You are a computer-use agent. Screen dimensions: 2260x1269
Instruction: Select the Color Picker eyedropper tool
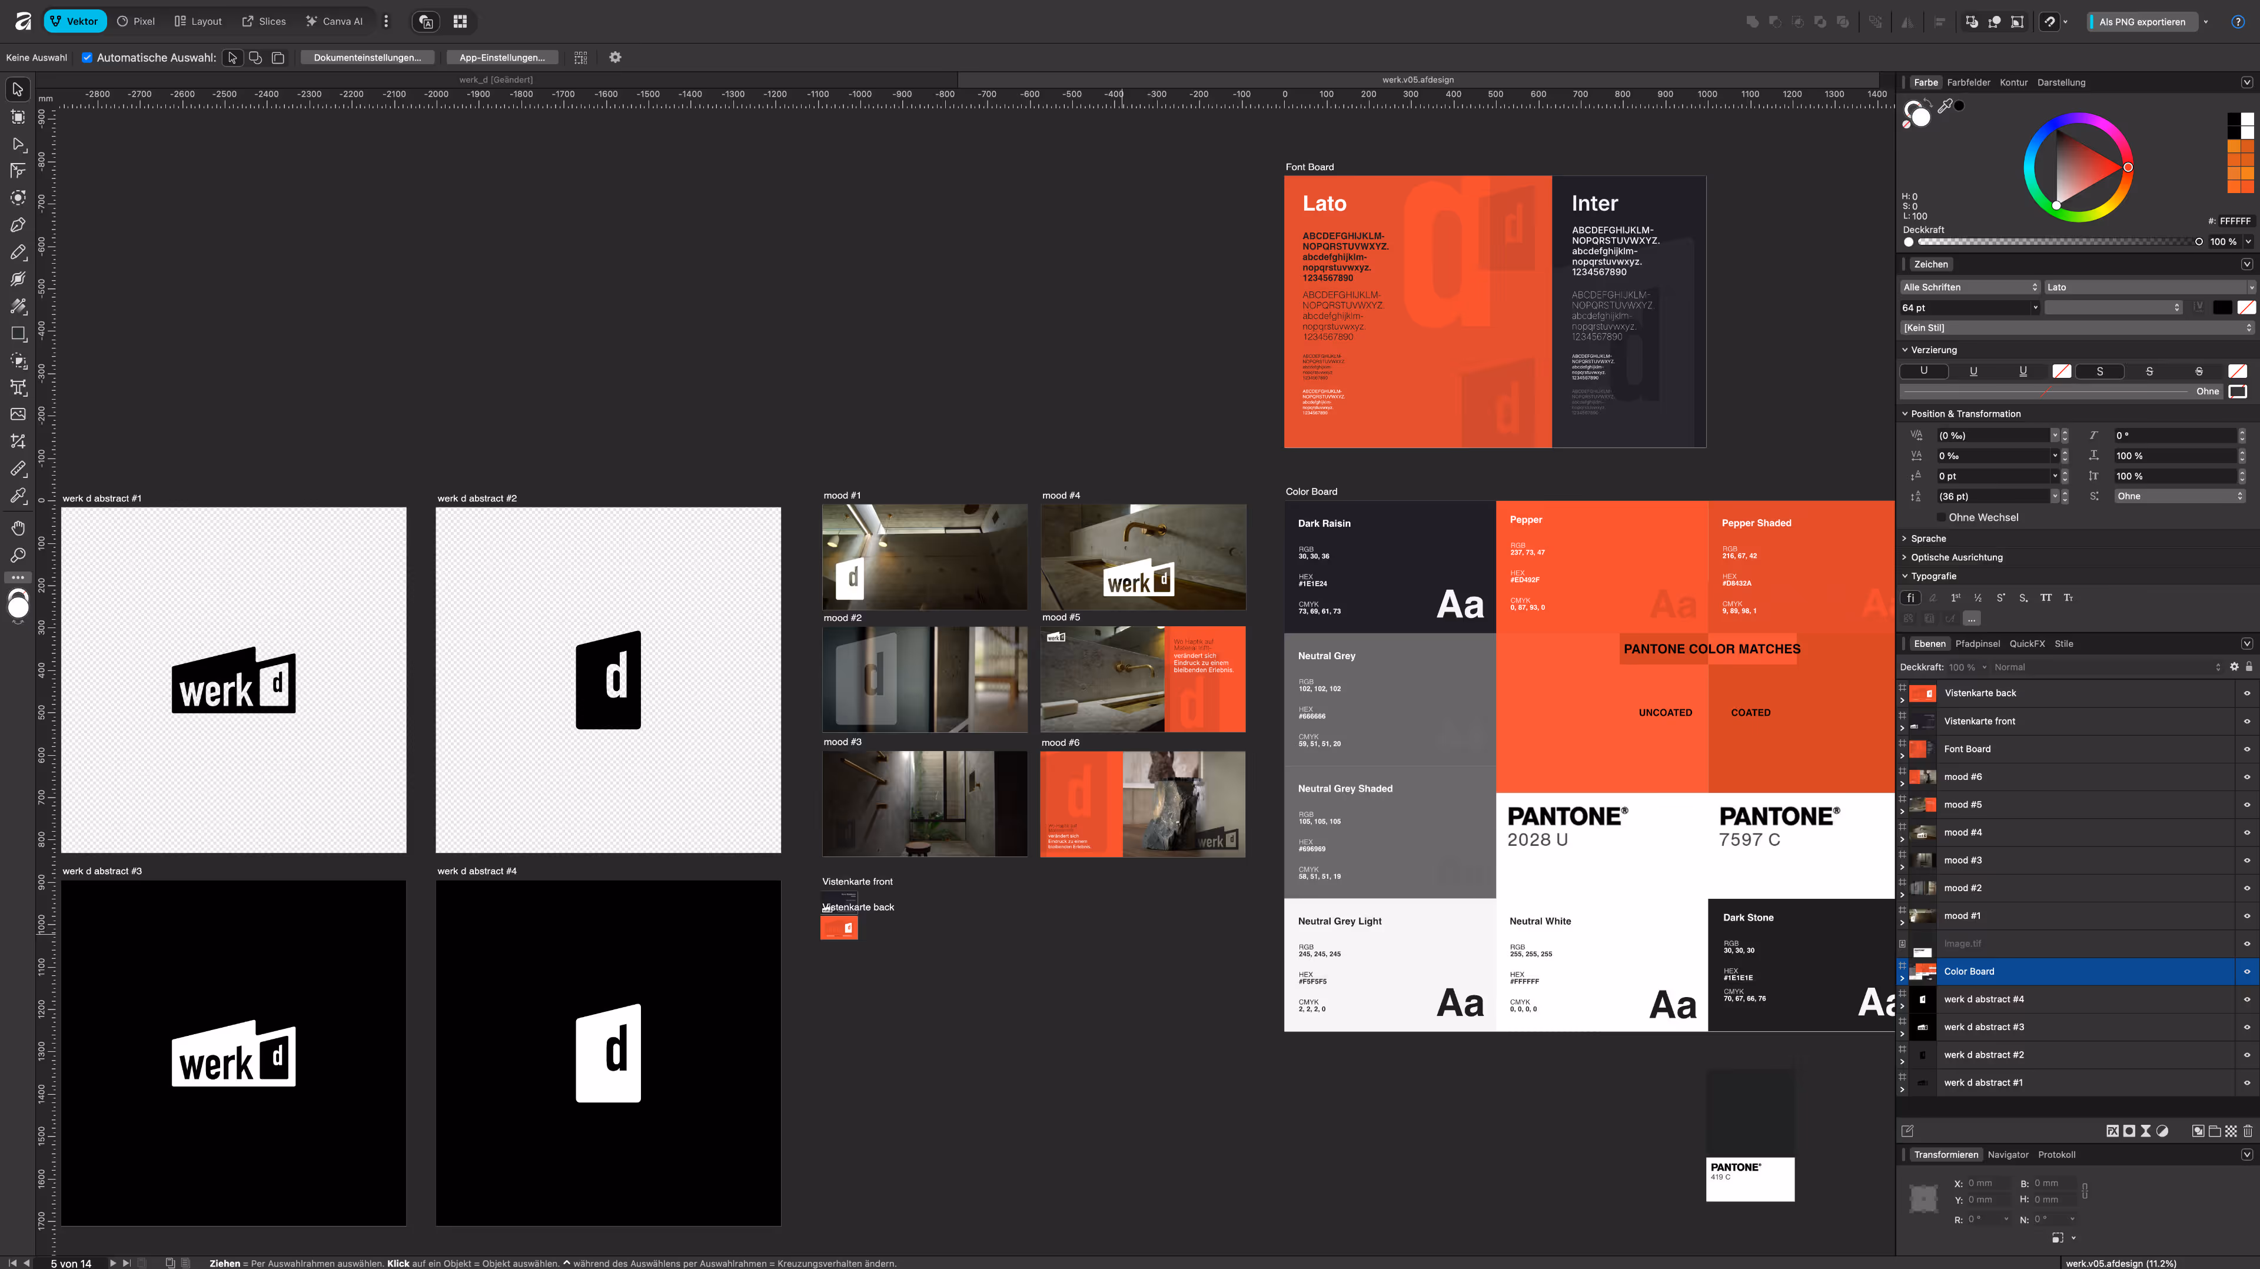tap(18, 496)
